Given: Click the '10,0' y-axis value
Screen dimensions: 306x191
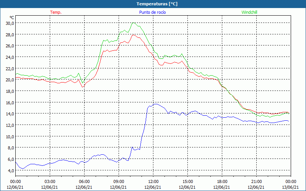Looking at the screenshot, I should [x=10, y=136].
